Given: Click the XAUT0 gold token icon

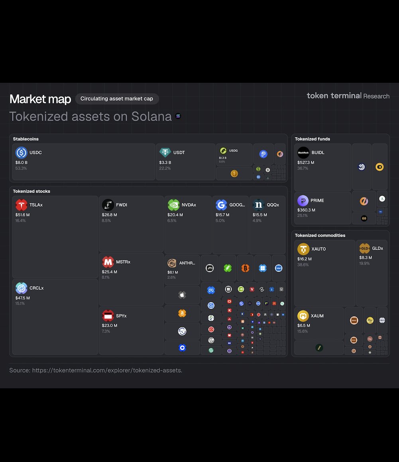Looking at the screenshot, I should (x=303, y=249).
